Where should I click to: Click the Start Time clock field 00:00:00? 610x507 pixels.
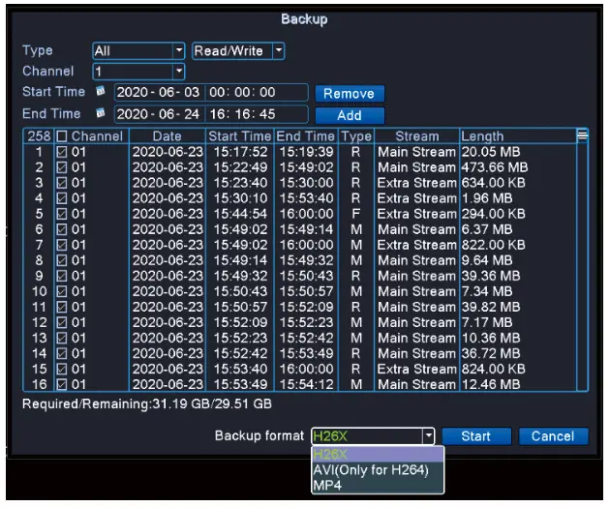tap(256, 93)
